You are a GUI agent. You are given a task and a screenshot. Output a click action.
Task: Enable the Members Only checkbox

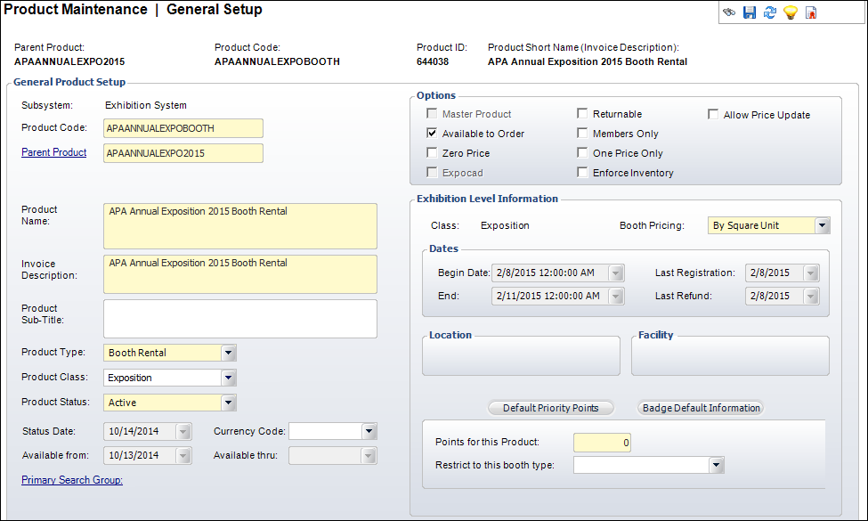tap(582, 133)
